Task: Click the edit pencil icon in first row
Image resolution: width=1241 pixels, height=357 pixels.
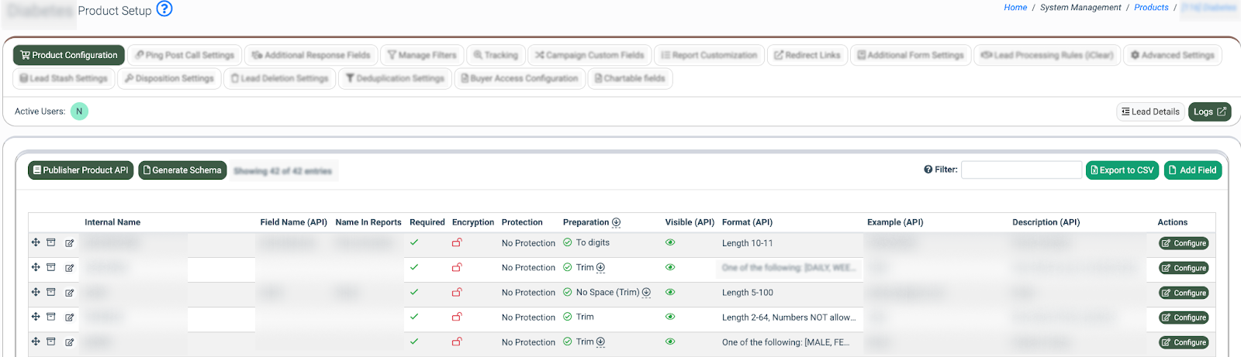Action: [x=69, y=243]
